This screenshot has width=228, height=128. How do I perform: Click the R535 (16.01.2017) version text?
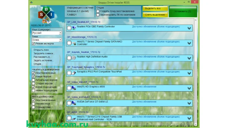41,25
